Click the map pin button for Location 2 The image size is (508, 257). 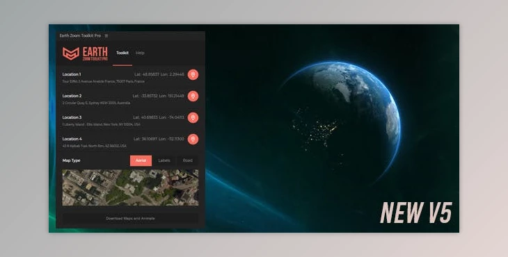pyautogui.click(x=193, y=97)
